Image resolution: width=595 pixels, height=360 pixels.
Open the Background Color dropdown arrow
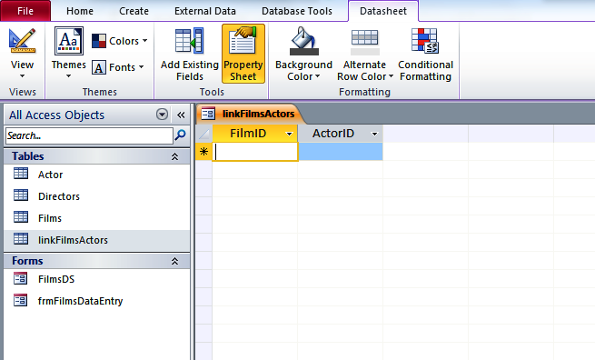318,76
